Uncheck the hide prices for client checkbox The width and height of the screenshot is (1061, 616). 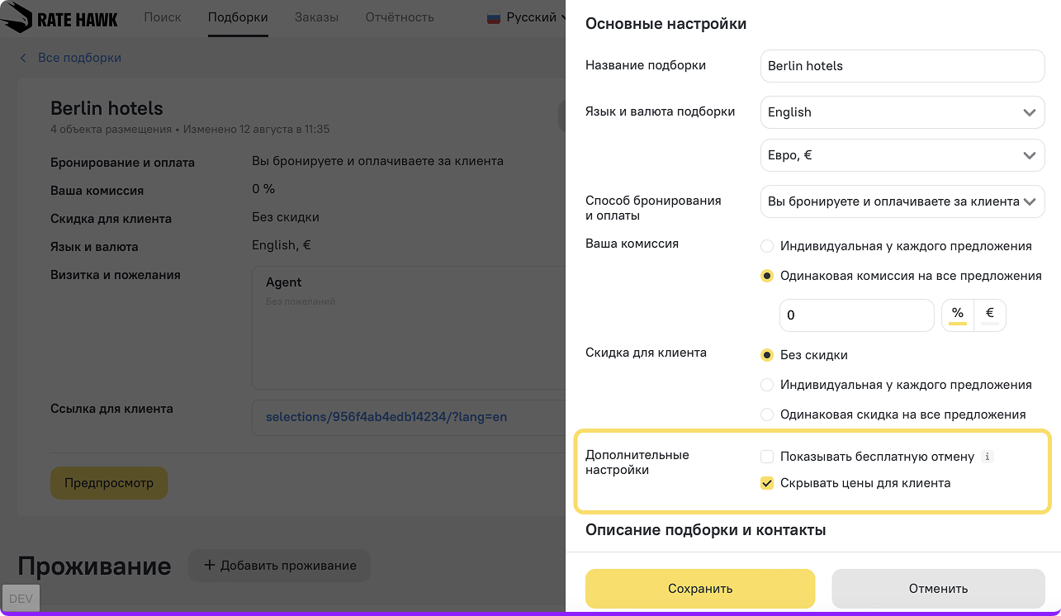pos(767,483)
